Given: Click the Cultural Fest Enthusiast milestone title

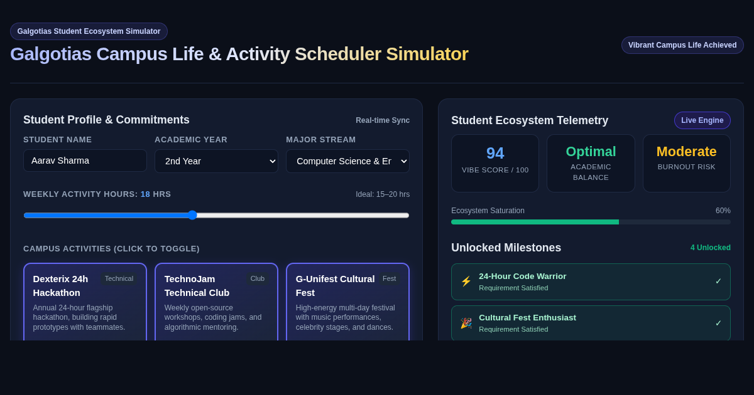Looking at the screenshot, I should [527, 317].
